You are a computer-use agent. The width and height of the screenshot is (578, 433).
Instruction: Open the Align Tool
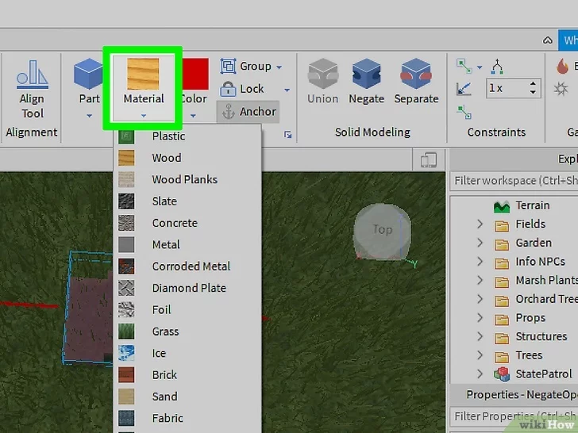pos(32,90)
